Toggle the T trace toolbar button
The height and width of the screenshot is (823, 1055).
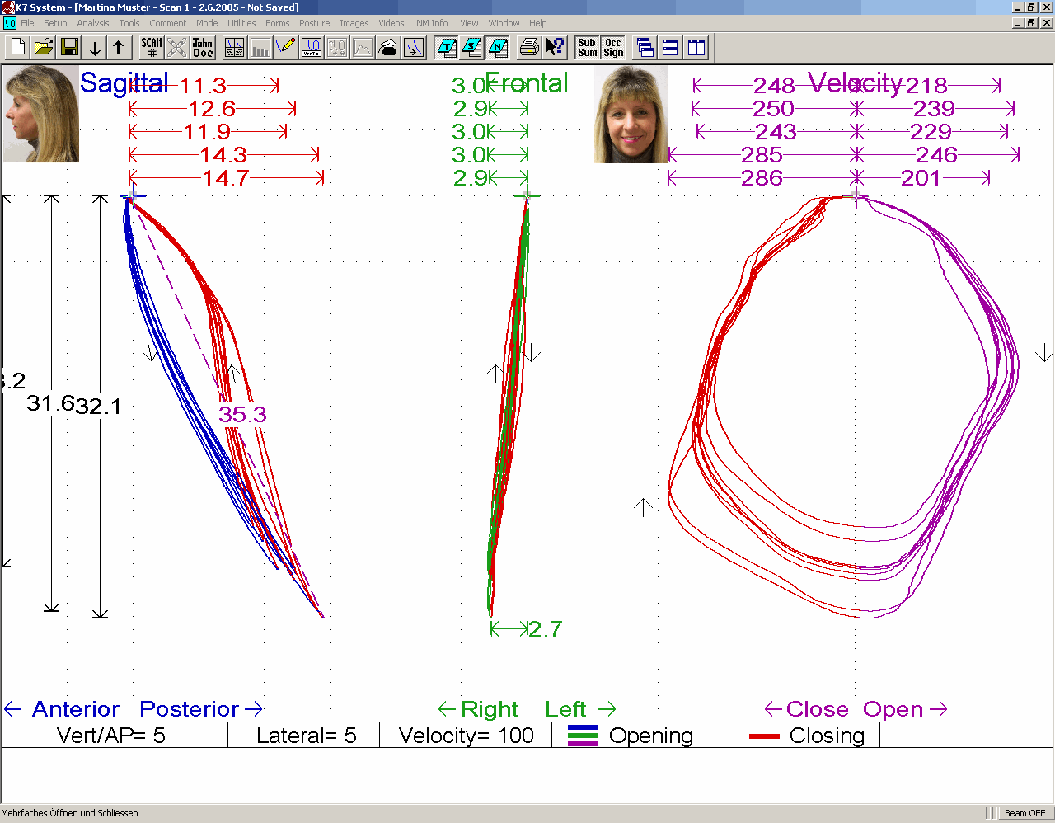pos(447,48)
